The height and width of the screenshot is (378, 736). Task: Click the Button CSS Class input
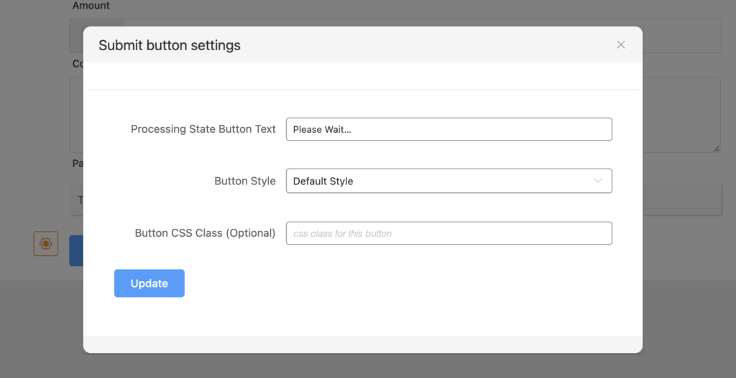point(448,233)
